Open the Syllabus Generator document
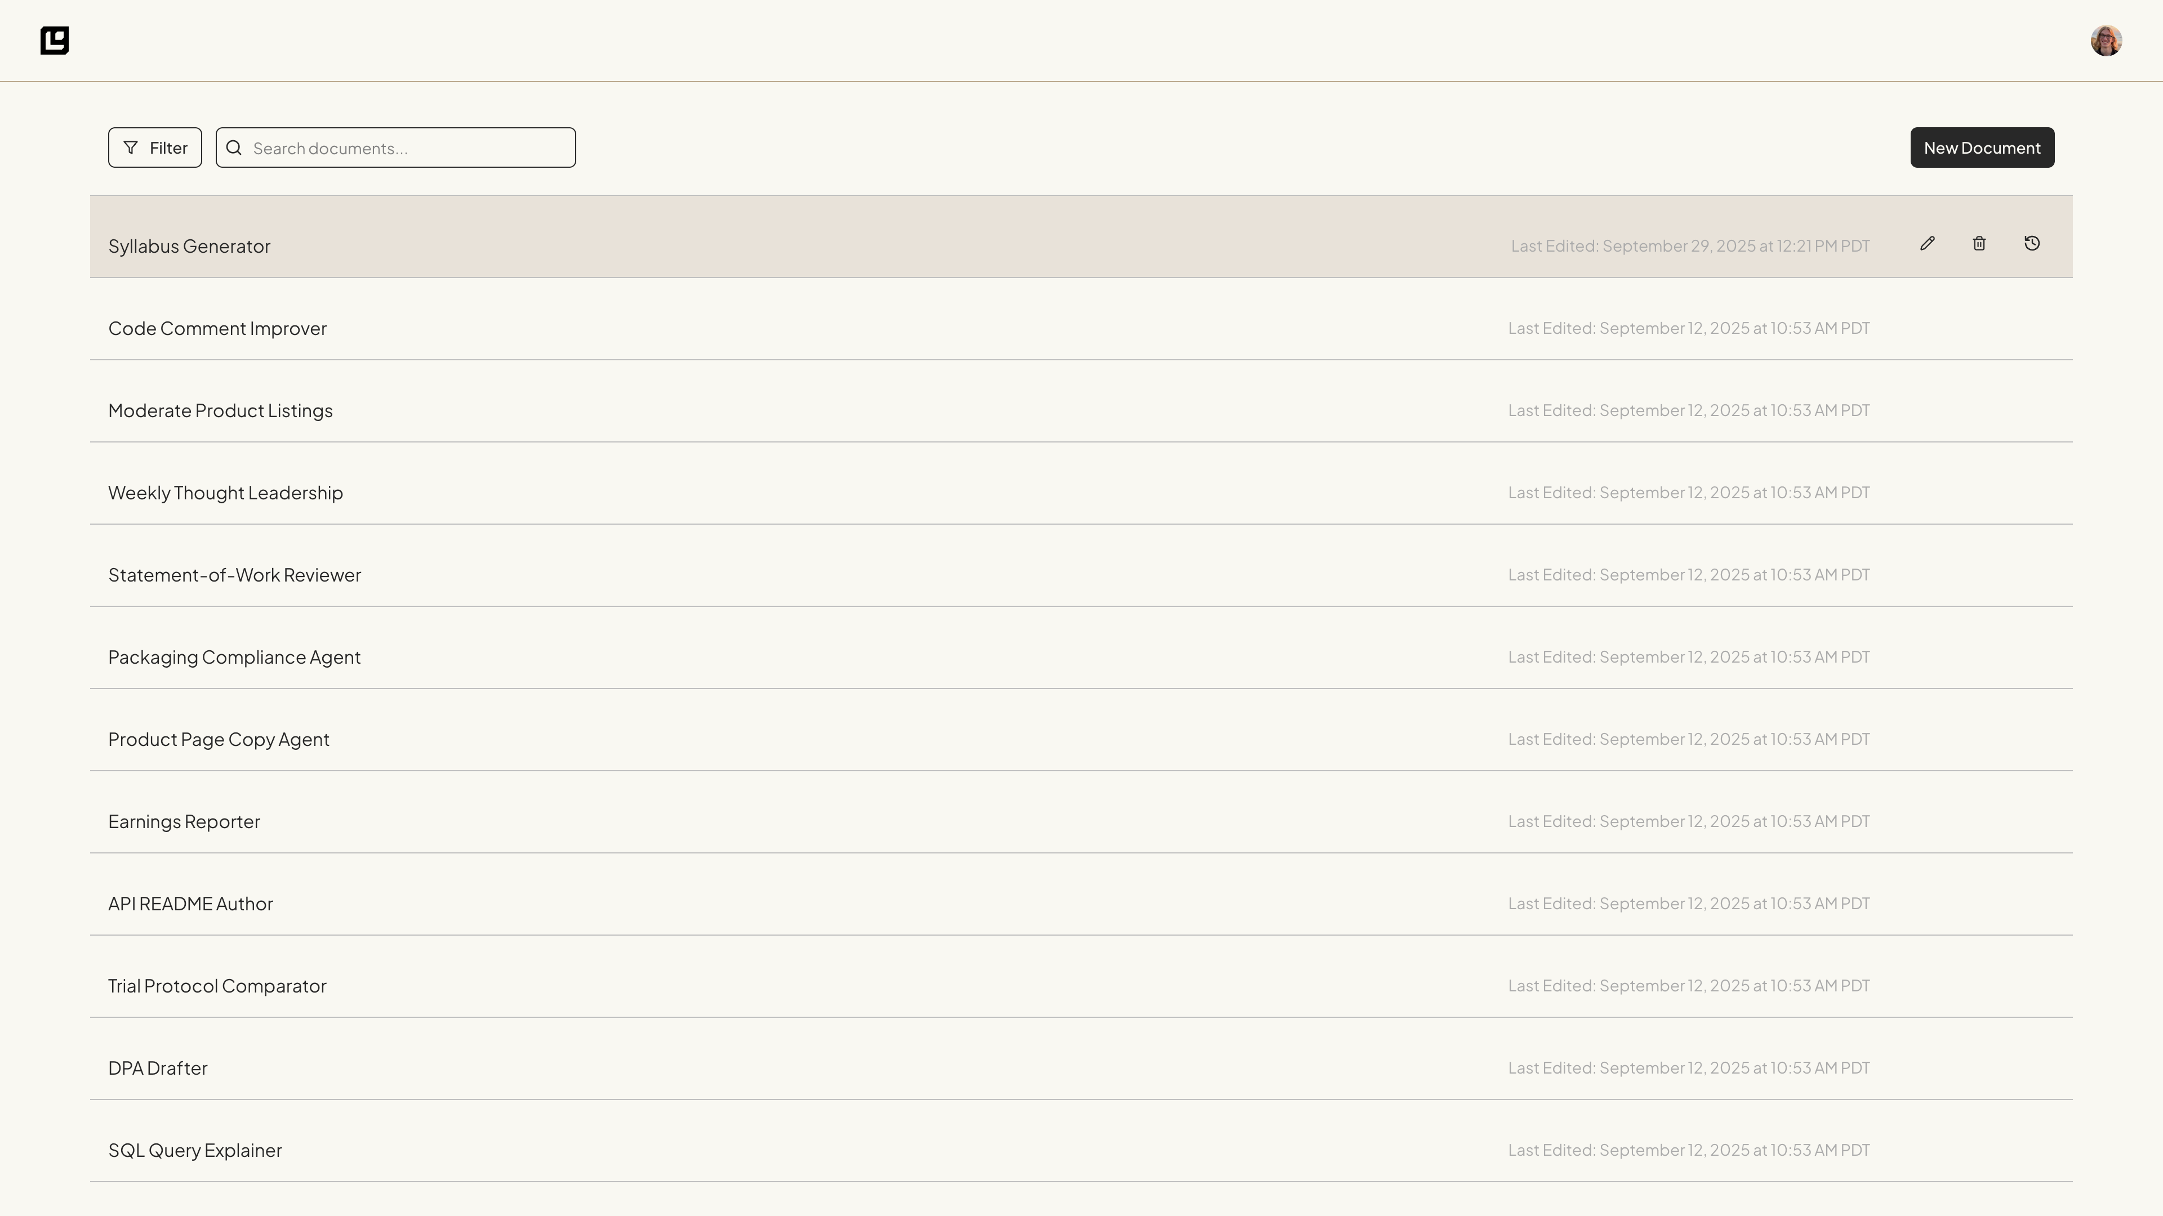Image resolution: width=2163 pixels, height=1216 pixels. click(190, 246)
